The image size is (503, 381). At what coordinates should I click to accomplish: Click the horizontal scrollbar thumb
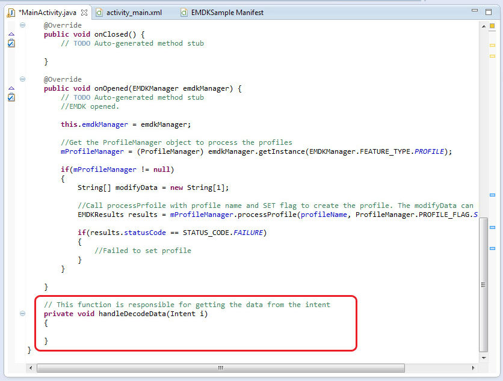tap(220, 367)
